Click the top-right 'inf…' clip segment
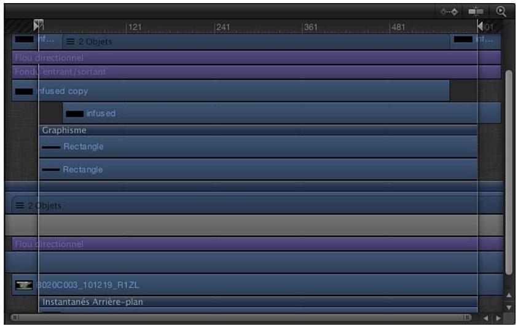518x325 pixels. pos(476,41)
